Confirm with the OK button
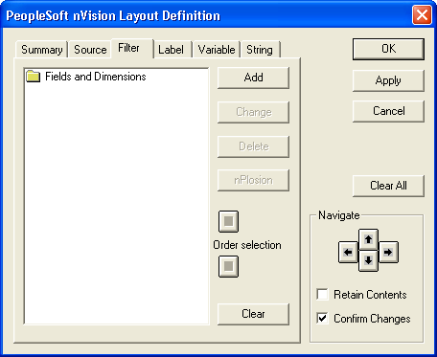This screenshot has width=437, height=357. tap(388, 49)
